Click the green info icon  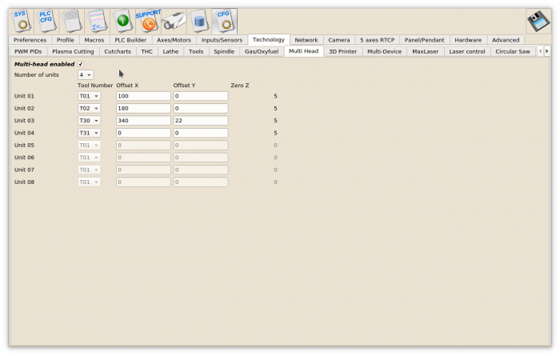[122, 20]
